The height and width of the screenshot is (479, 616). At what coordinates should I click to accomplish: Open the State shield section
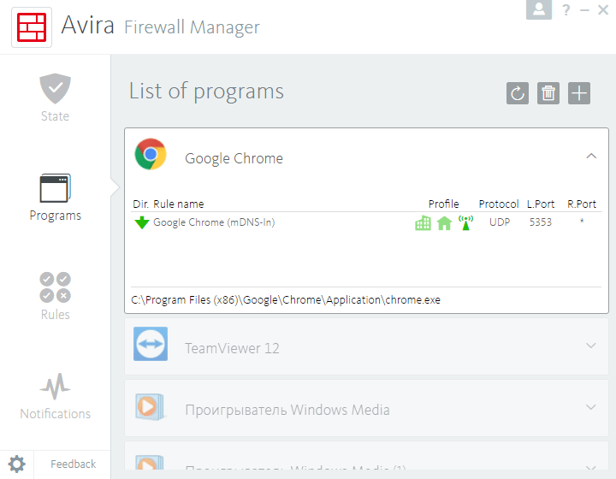(55, 98)
